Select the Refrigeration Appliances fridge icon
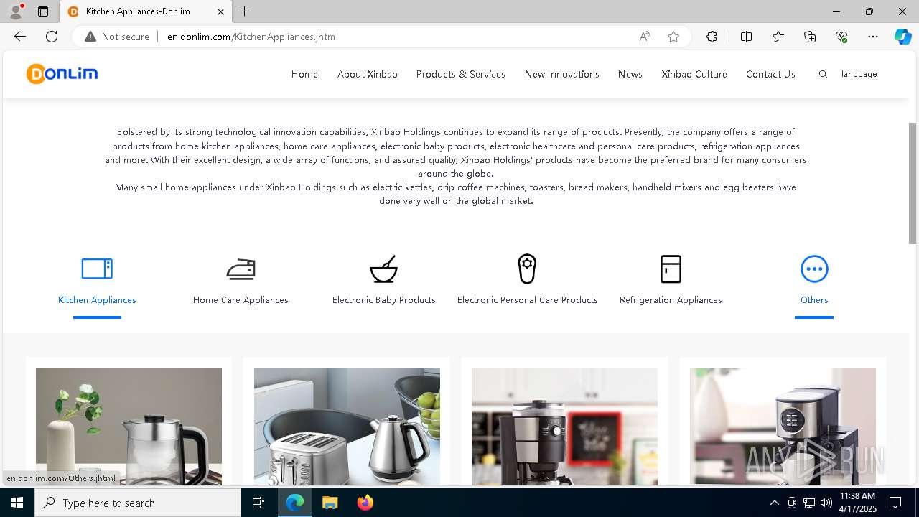Screen dimensions: 919x517 click(x=671, y=269)
